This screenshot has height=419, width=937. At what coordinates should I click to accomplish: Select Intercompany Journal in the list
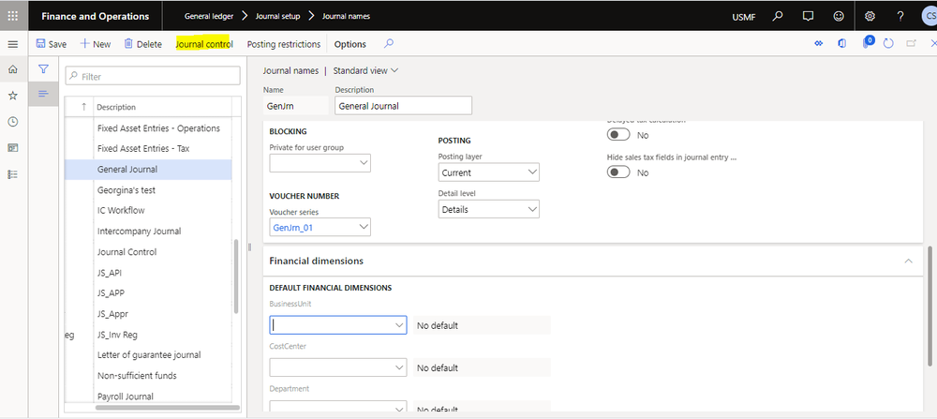pyautogui.click(x=139, y=231)
